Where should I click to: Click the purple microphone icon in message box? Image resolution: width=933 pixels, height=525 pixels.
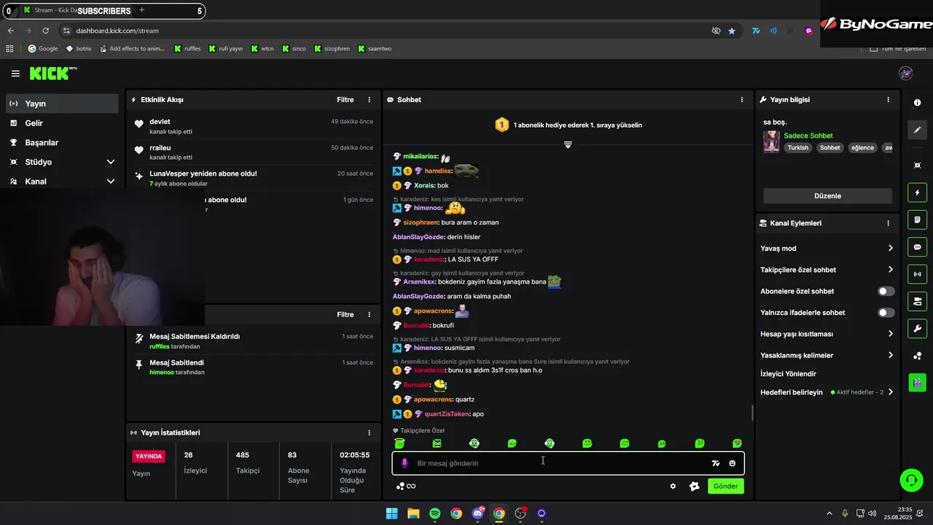pyautogui.click(x=405, y=463)
